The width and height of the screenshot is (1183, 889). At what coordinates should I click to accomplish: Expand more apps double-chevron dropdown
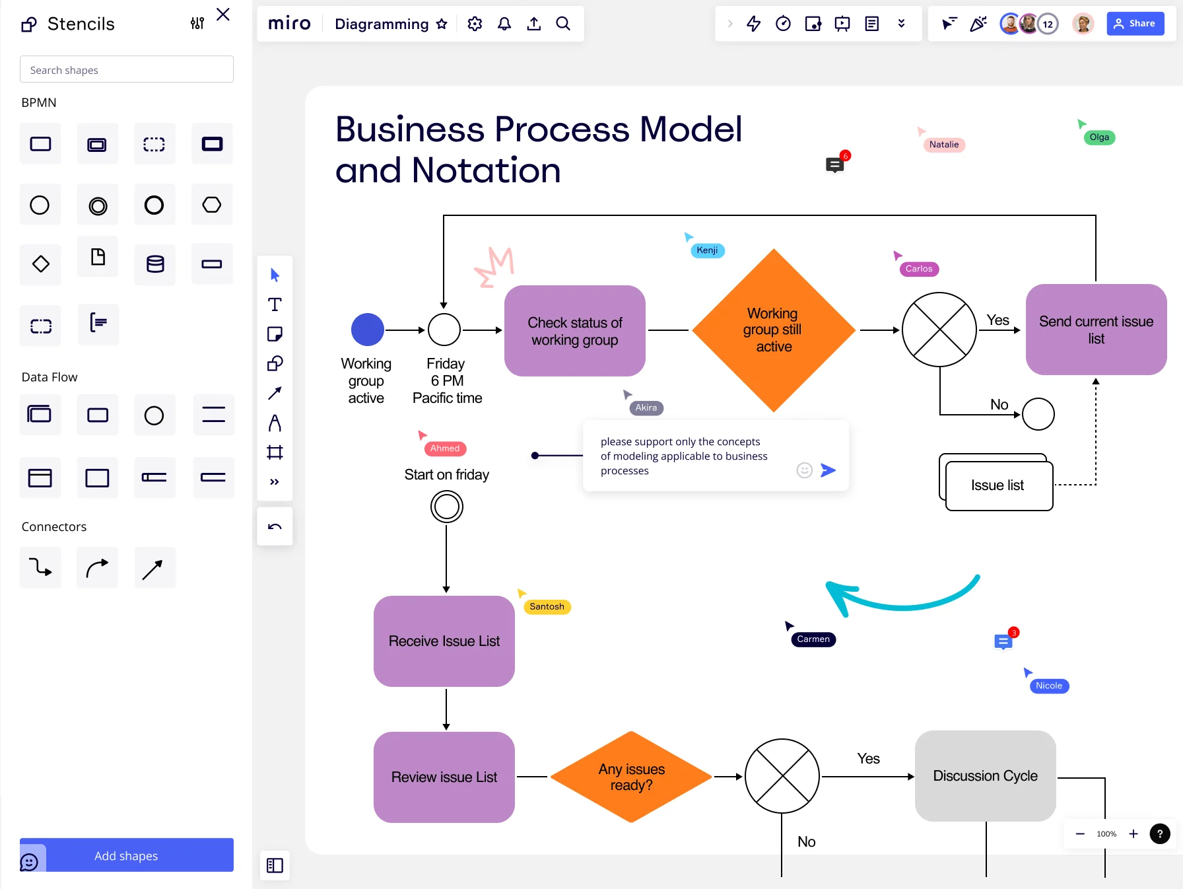click(901, 24)
